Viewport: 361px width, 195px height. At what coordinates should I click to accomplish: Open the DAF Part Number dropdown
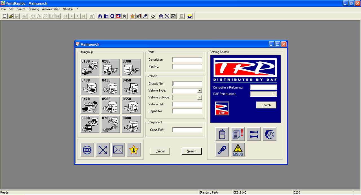(274, 94)
